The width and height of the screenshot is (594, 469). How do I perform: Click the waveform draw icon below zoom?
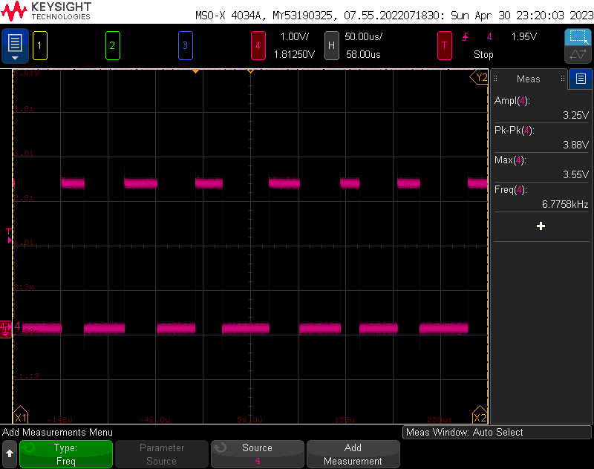577,55
